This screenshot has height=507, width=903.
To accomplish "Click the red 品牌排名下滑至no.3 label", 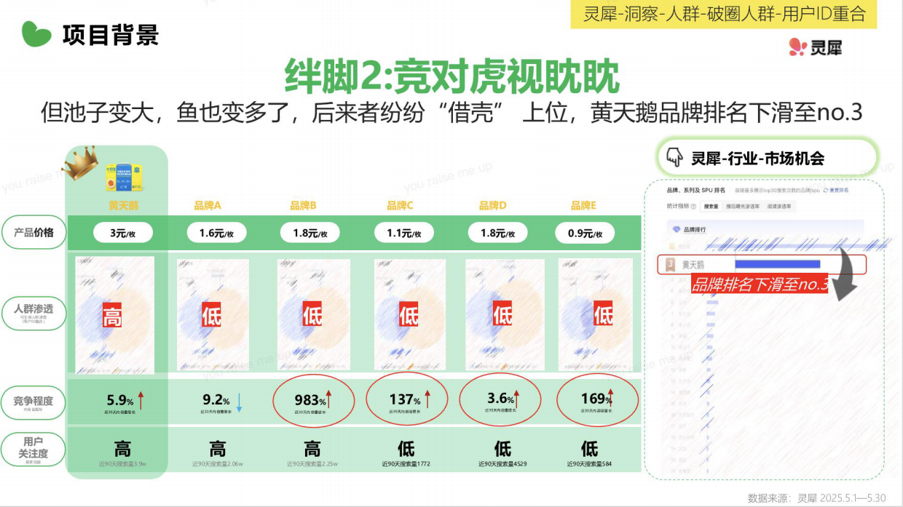I will coord(760,284).
